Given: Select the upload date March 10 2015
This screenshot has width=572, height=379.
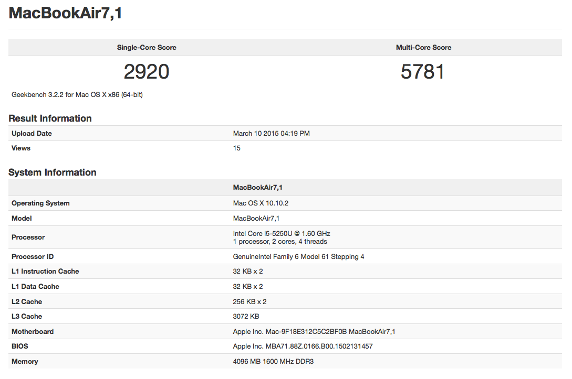Looking at the screenshot, I should (x=271, y=134).
